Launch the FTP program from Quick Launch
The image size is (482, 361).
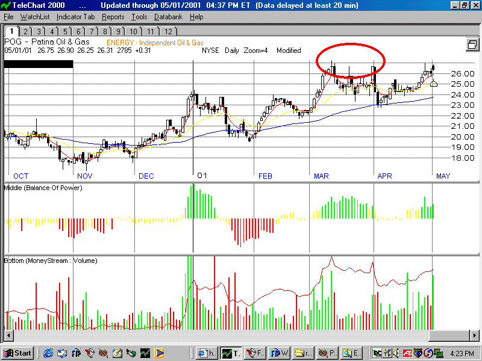pyautogui.click(x=76, y=353)
